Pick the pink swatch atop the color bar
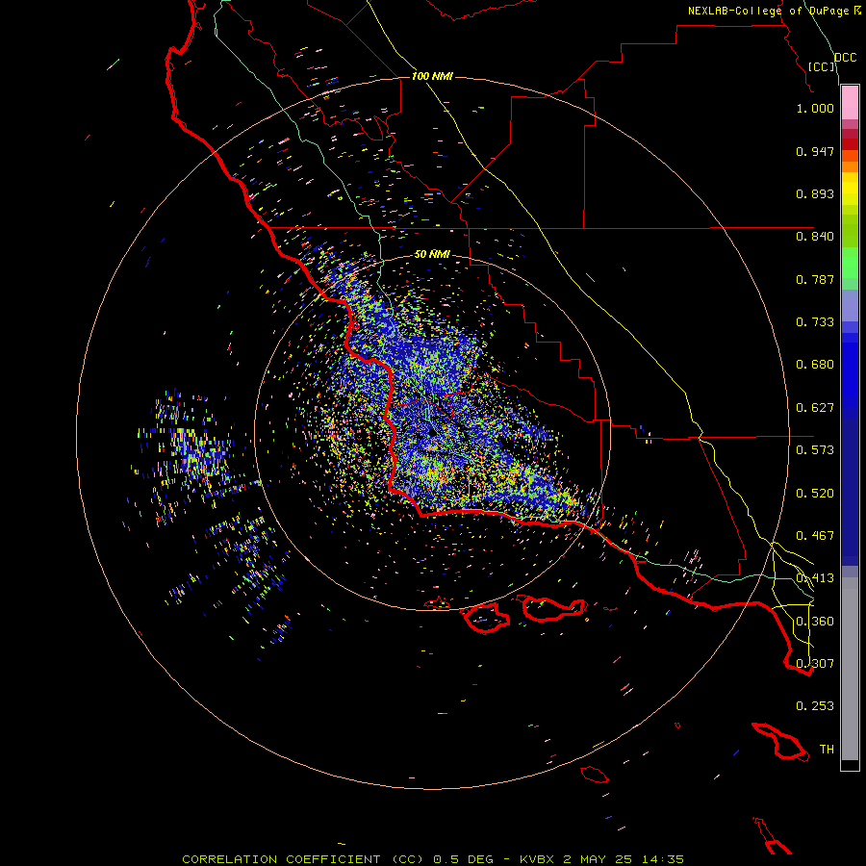 pos(850,103)
